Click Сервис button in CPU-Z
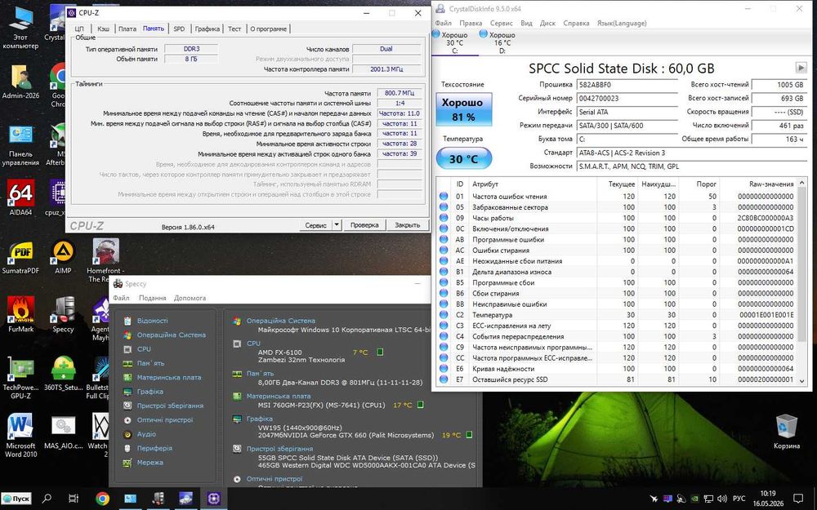This screenshot has height=510, width=817. pyautogui.click(x=315, y=225)
